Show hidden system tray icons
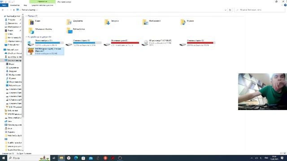The height and width of the screenshot is (161, 287). tap(252, 158)
